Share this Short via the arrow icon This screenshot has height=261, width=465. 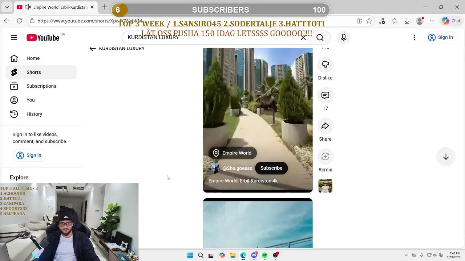(x=325, y=126)
